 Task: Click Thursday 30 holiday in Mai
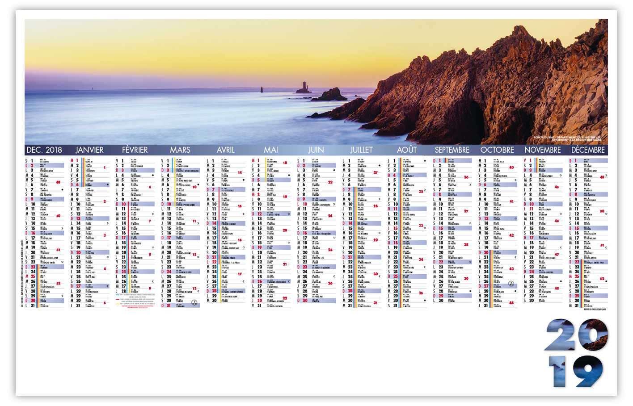pyautogui.click(x=271, y=301)
